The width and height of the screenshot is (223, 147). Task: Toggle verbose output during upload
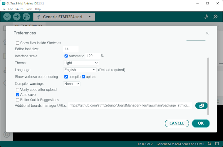(83, 77)
